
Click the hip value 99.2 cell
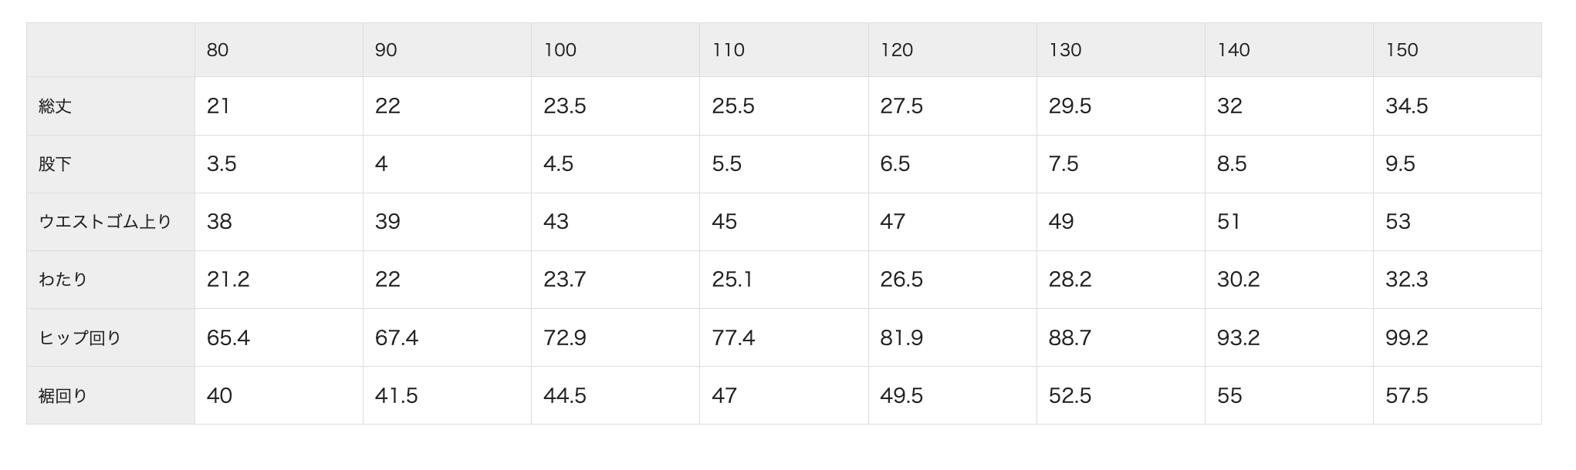tap(1406, 337)
